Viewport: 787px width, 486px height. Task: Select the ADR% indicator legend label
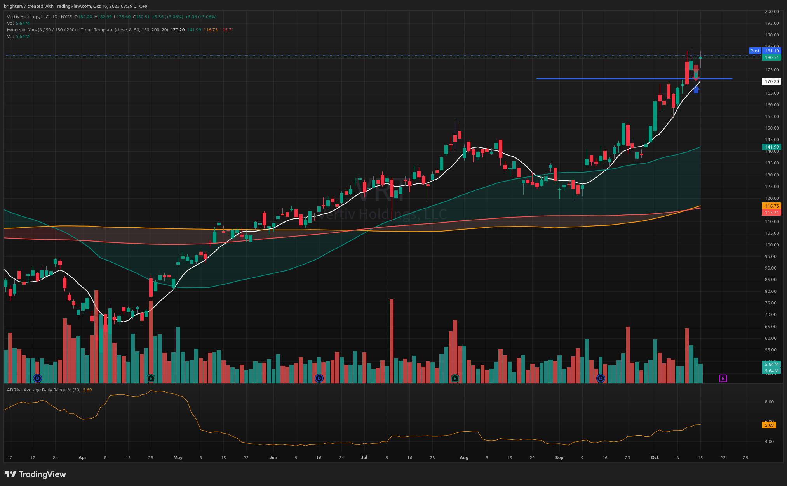(44, 390)
